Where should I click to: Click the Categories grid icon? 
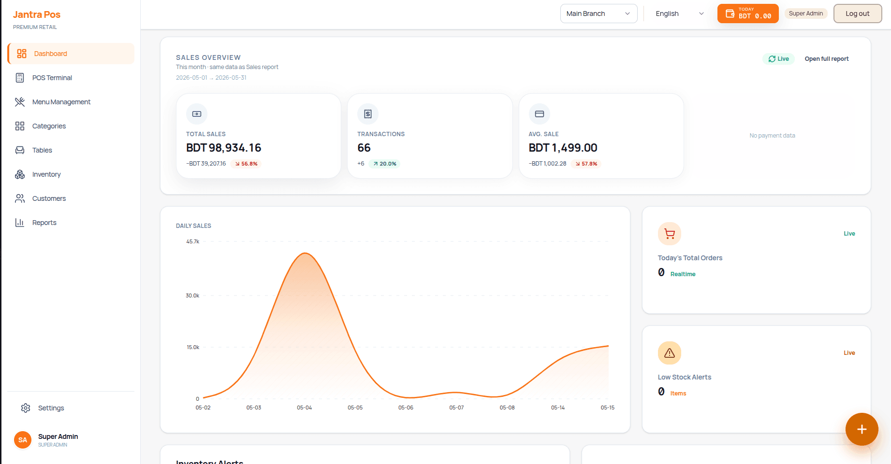[x=20, y=126]
